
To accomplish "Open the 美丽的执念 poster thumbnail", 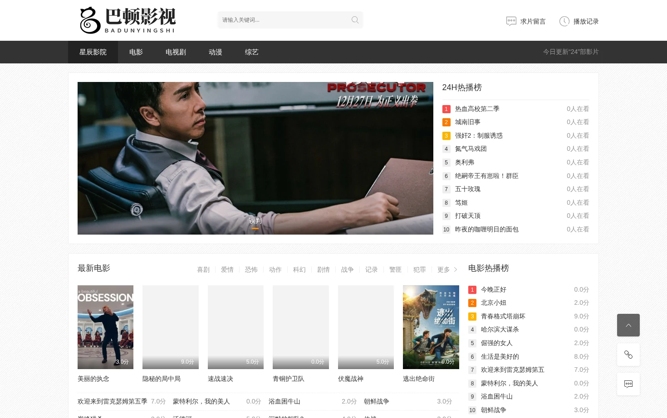I will (105, 327).
